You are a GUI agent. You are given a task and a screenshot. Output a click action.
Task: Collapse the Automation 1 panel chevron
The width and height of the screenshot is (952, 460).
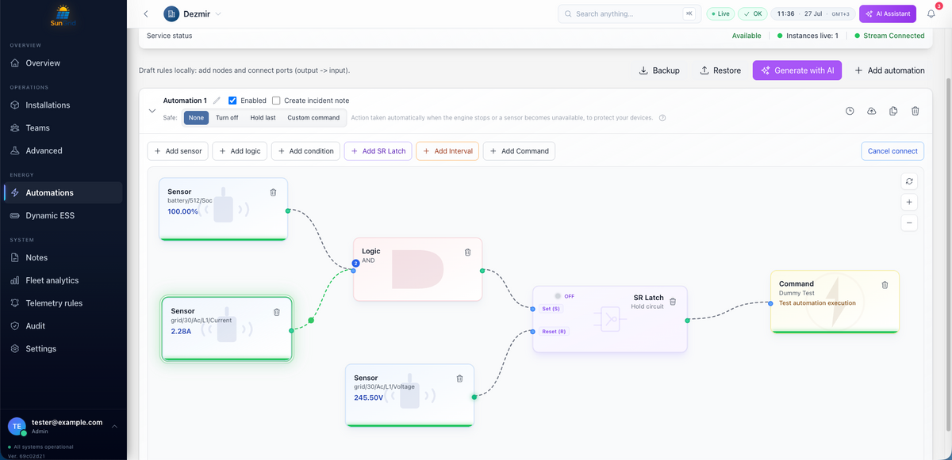click(x=152, y=111)
